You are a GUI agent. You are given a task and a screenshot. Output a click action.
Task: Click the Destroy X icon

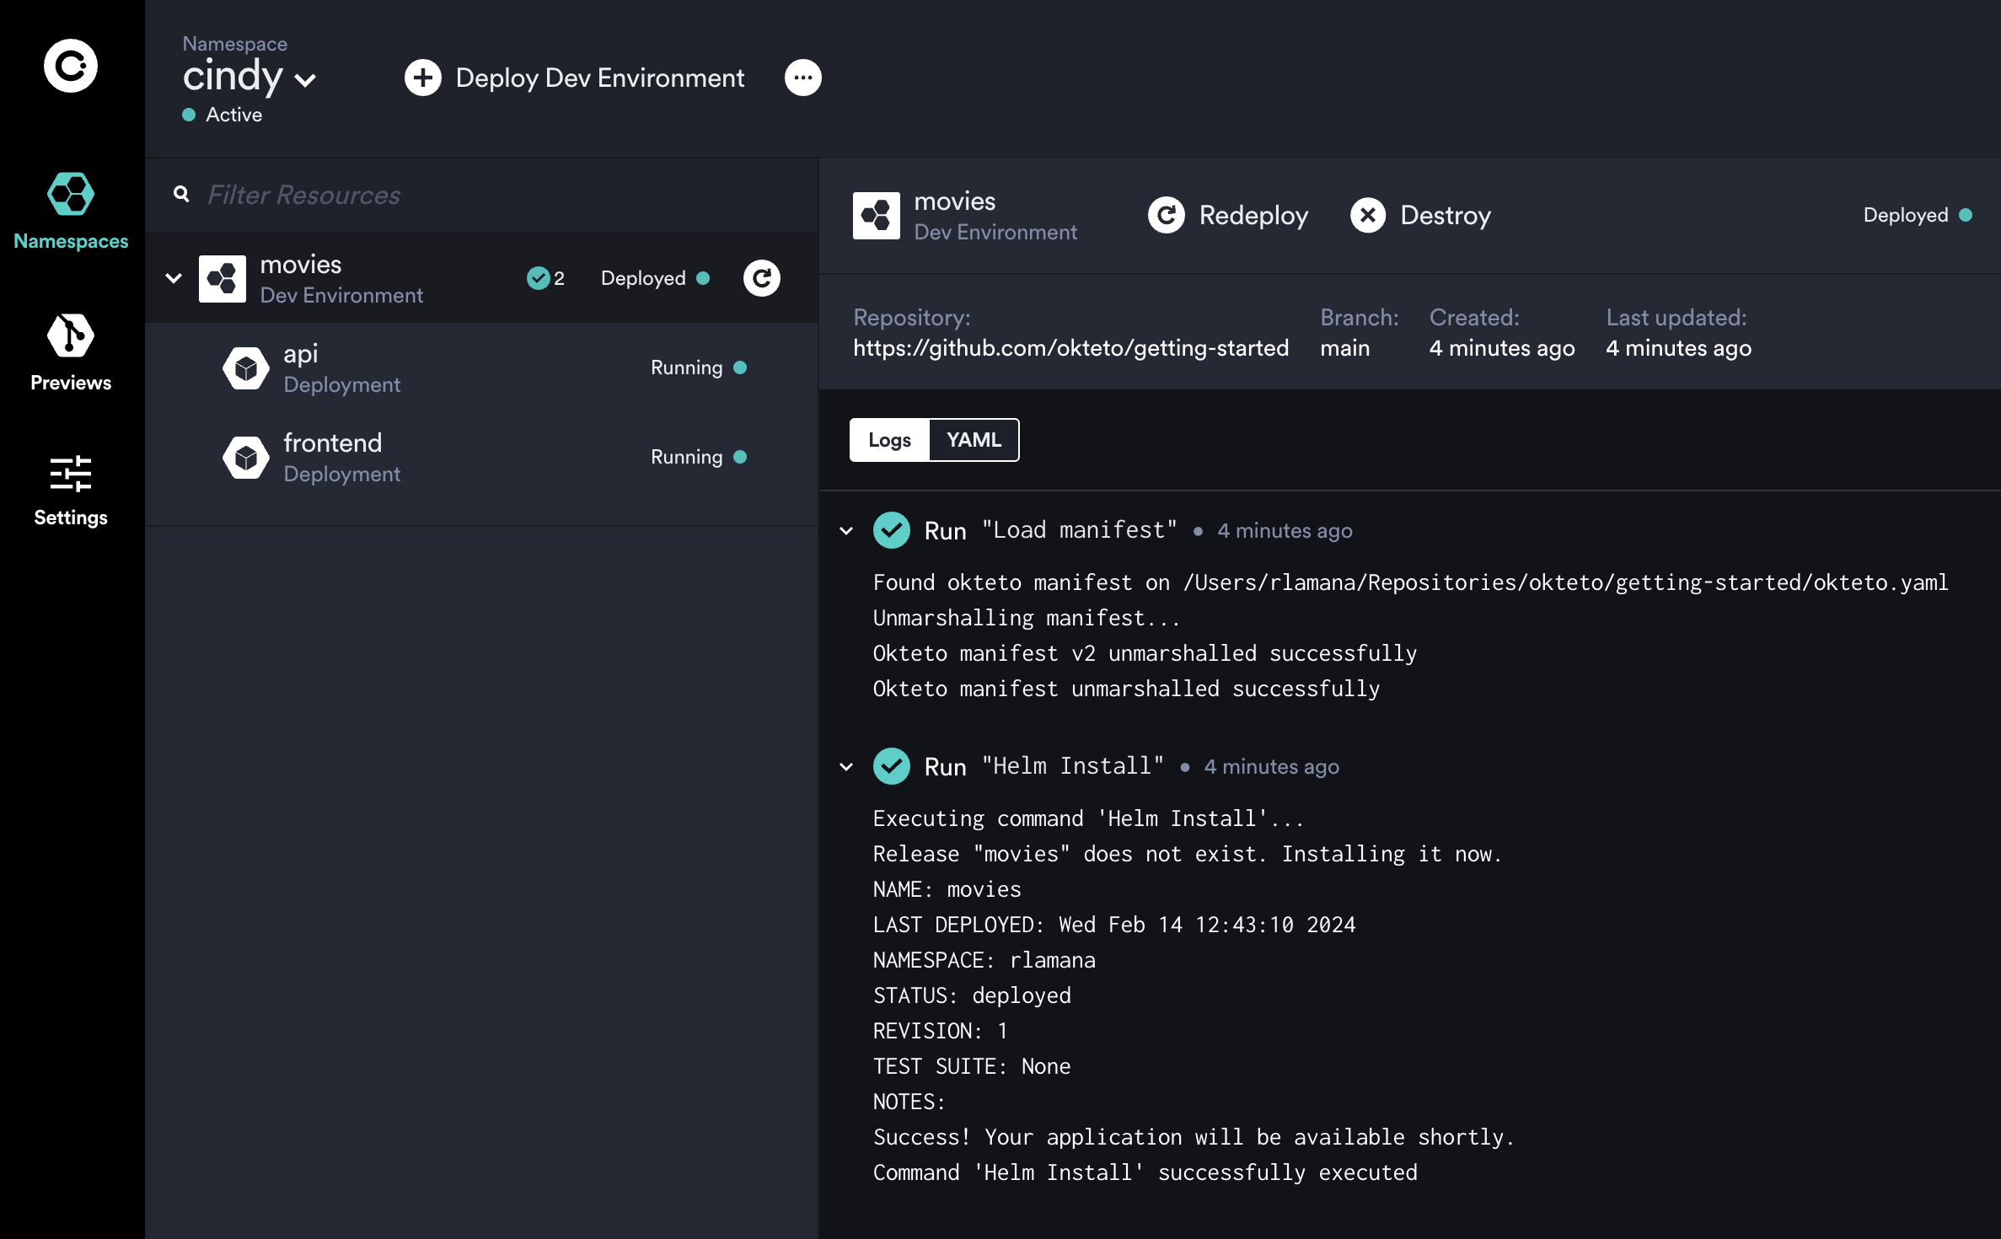click(1368, 216)
